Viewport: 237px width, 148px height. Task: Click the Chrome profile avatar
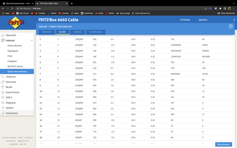point(229,9)
